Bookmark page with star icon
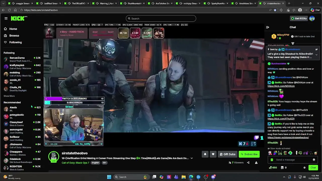The width and height of the screenshot is (322, 181). tap(275, 10)
